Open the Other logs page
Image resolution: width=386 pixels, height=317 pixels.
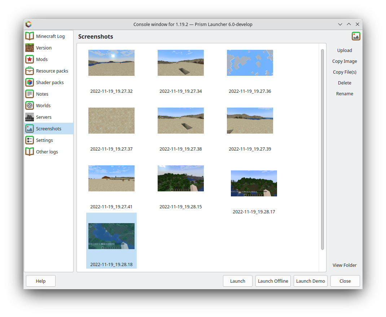47,152
